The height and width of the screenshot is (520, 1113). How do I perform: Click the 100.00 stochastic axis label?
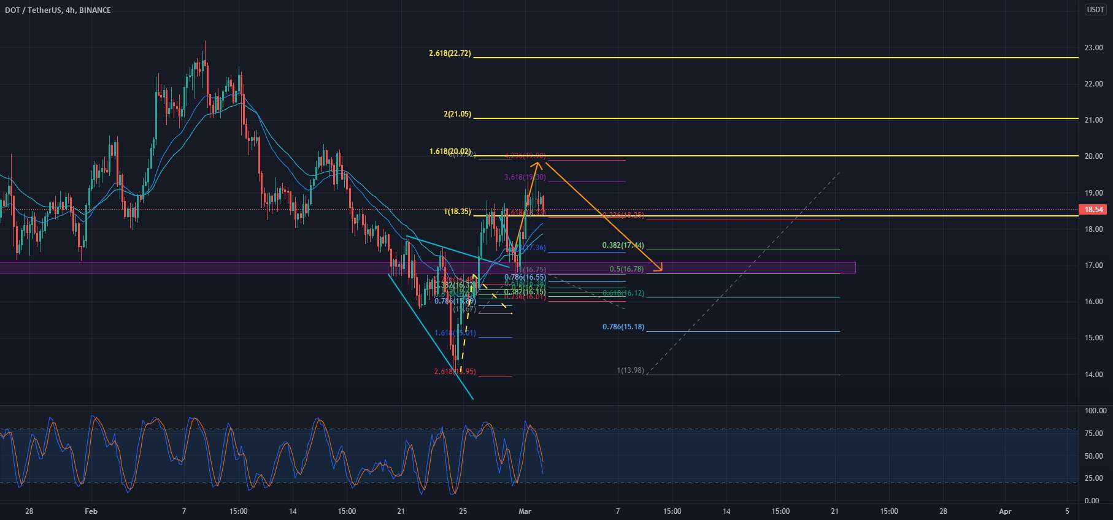1095,411
